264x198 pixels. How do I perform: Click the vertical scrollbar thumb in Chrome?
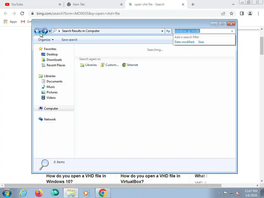[262, 46]
